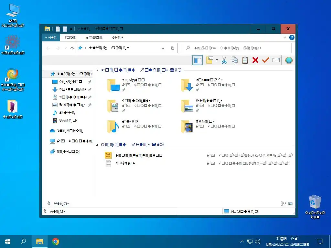
Task: Select the Downloads arrow item in the navigation pane
Action: click(x=69, y=89)
